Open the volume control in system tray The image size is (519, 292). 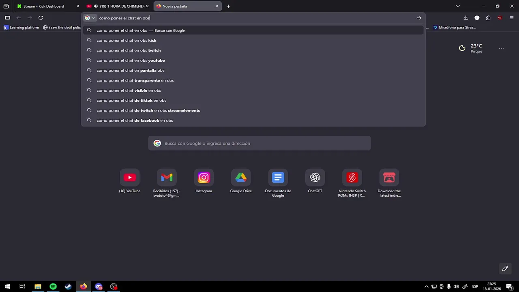pos(457,286)
